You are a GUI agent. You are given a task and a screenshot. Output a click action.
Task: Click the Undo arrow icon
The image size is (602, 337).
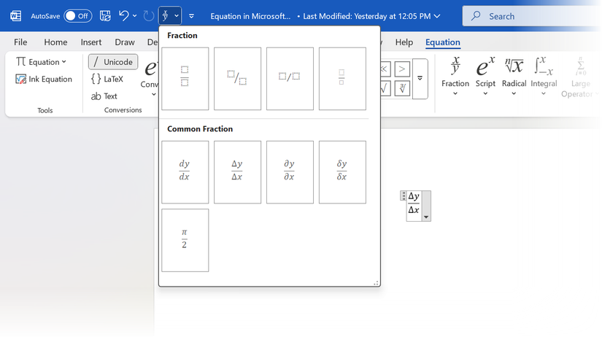pos(123,16)
